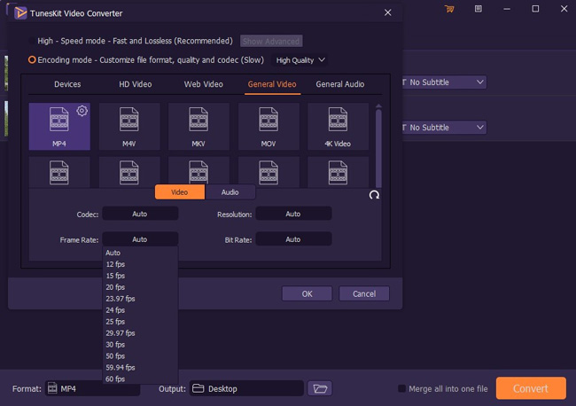Click the OK button
576x406 pixels.
pyautogui.click(x=307, y=293)
